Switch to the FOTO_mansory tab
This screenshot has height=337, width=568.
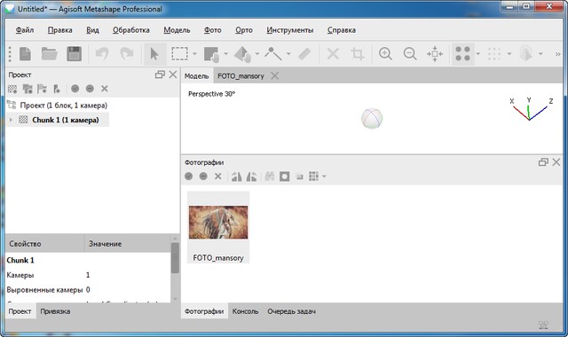tap(241, 76)
